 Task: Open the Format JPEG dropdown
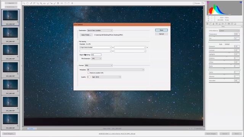(x=98, y=65)
